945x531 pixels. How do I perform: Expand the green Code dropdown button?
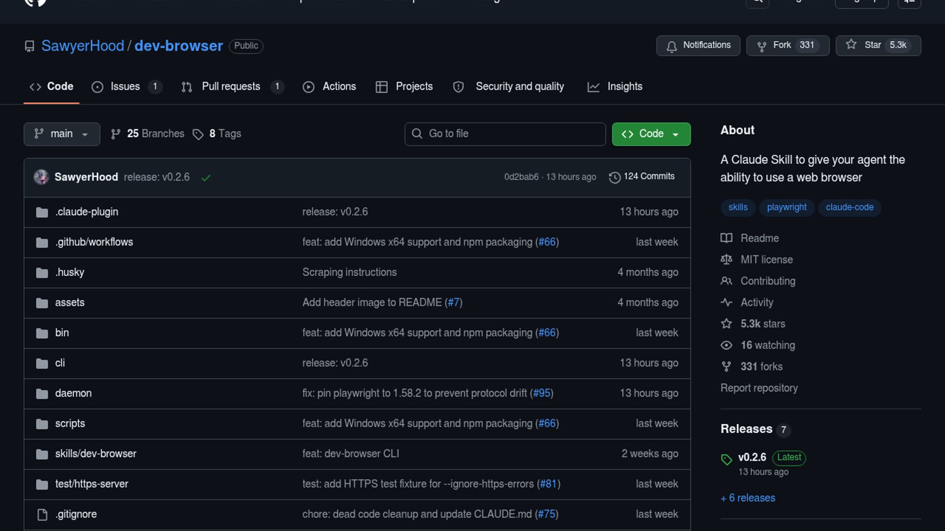651,134
